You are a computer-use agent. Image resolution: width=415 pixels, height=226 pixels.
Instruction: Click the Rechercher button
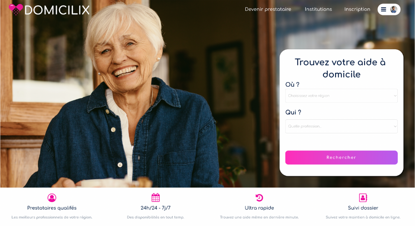341,158
